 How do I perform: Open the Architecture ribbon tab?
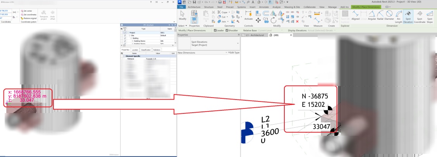pyautogui.click(x=194, y=7)
